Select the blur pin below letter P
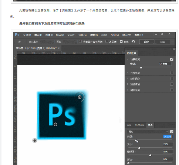Viewport: 179px width, 165px height. tap(55, 124)
